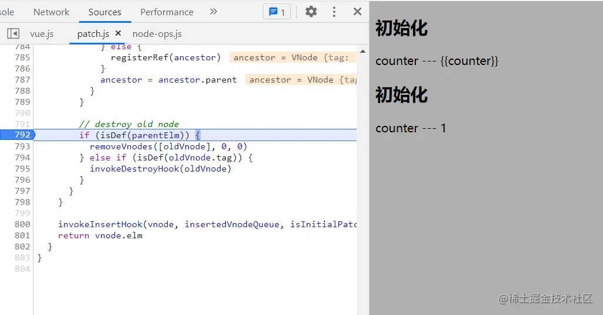The image size is (603, 315).
Task: Click the inline ancestor value hint on line 785
Action: click(x=293, y=57)
